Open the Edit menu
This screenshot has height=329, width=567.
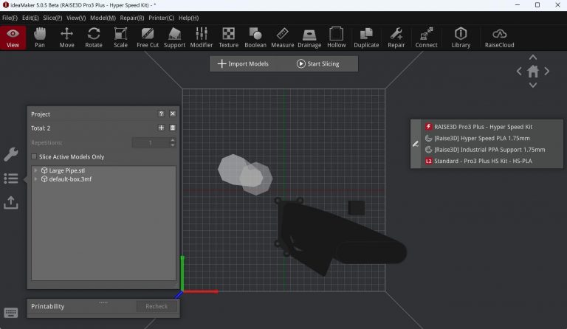point(30,18)
